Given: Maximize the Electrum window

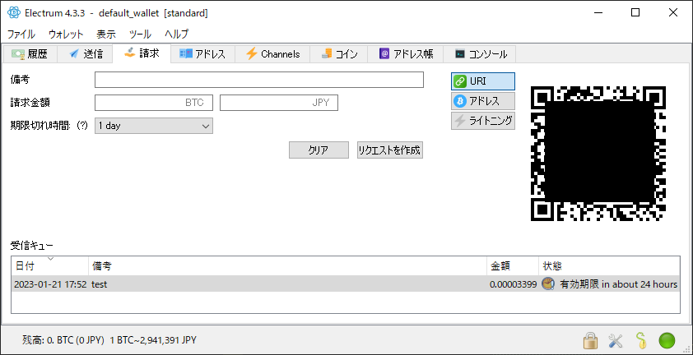Looking at the screenshot, I should point(635,13).
